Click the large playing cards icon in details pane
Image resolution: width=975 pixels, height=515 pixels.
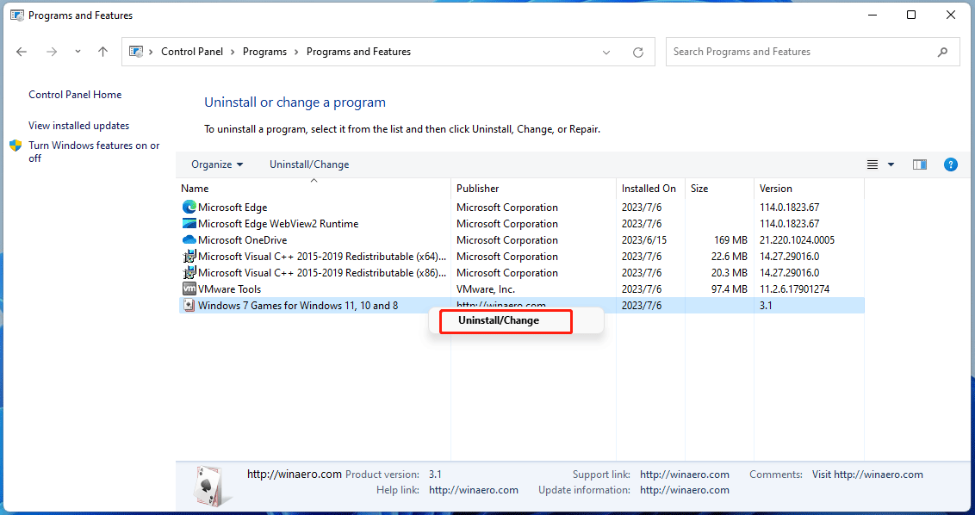(x=212, y=486)
